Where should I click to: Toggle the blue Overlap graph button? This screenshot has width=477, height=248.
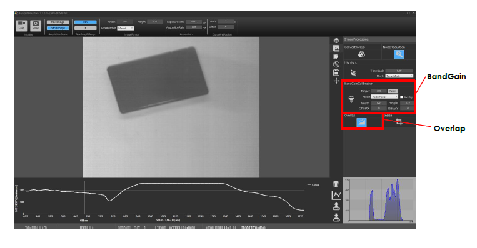tap(361, 122)
